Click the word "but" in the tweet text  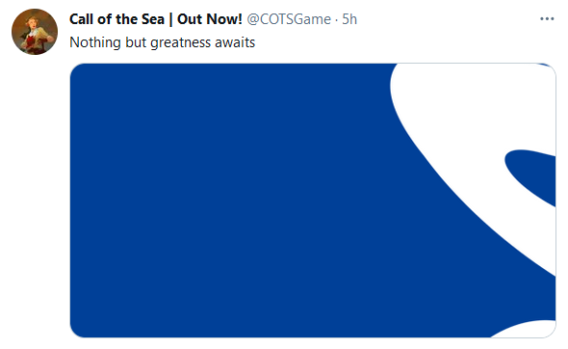tap(136, 42)
